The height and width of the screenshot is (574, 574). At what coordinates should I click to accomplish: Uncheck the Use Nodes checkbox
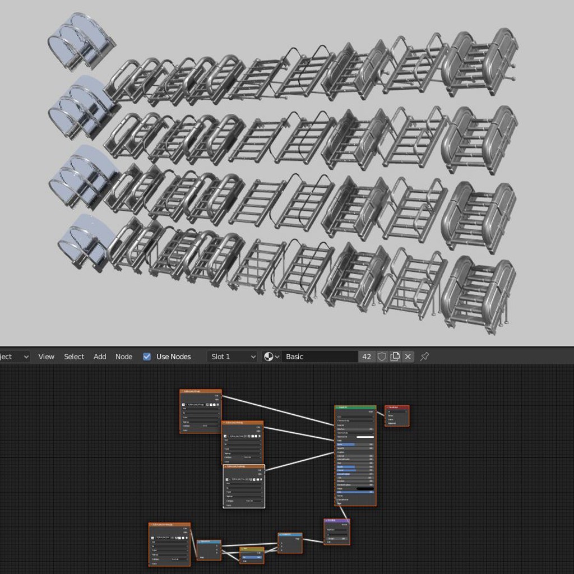click(x=147, y=357)
